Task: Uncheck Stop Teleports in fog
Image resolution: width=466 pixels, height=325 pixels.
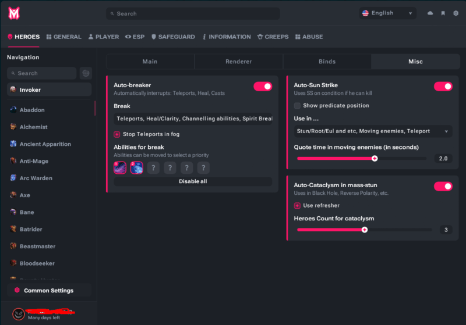Action: (x=117, y=134)
